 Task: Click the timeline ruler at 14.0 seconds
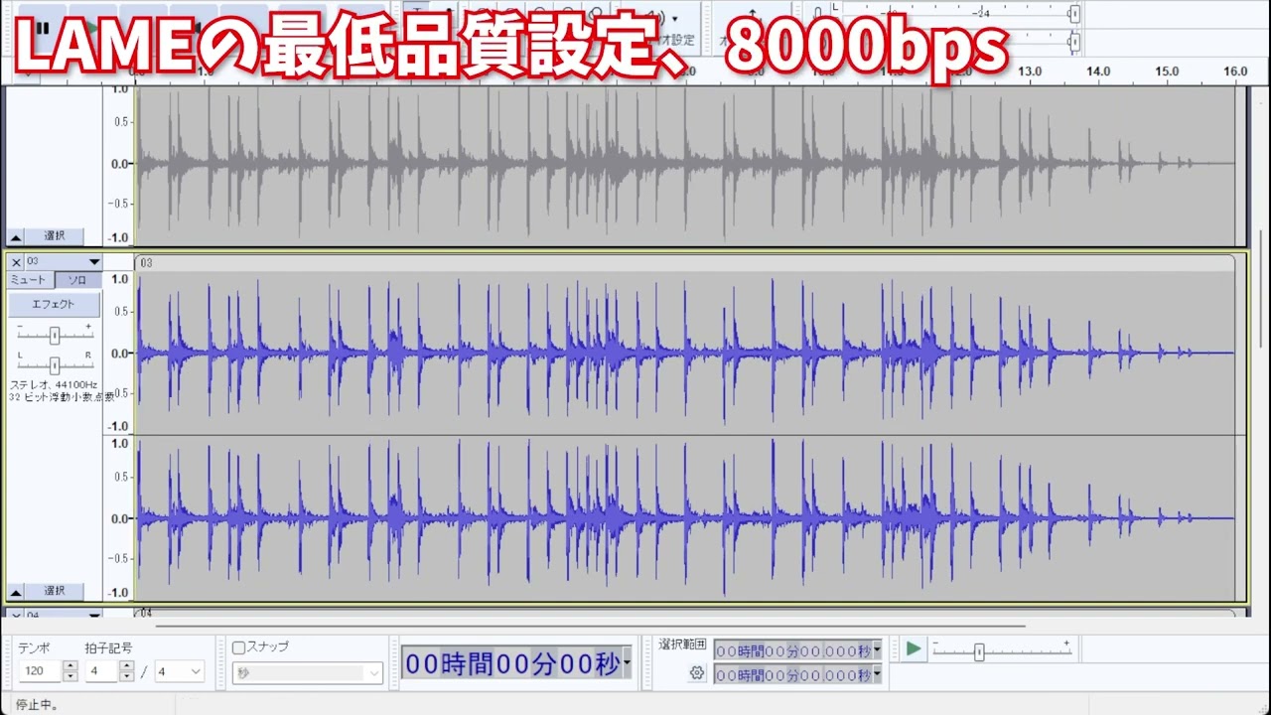1097,71
